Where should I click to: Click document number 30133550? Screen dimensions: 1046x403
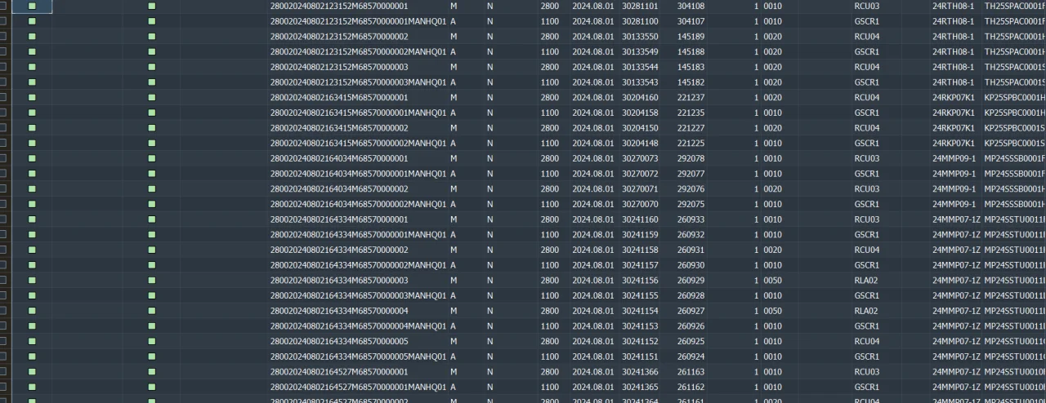[640, 37]
